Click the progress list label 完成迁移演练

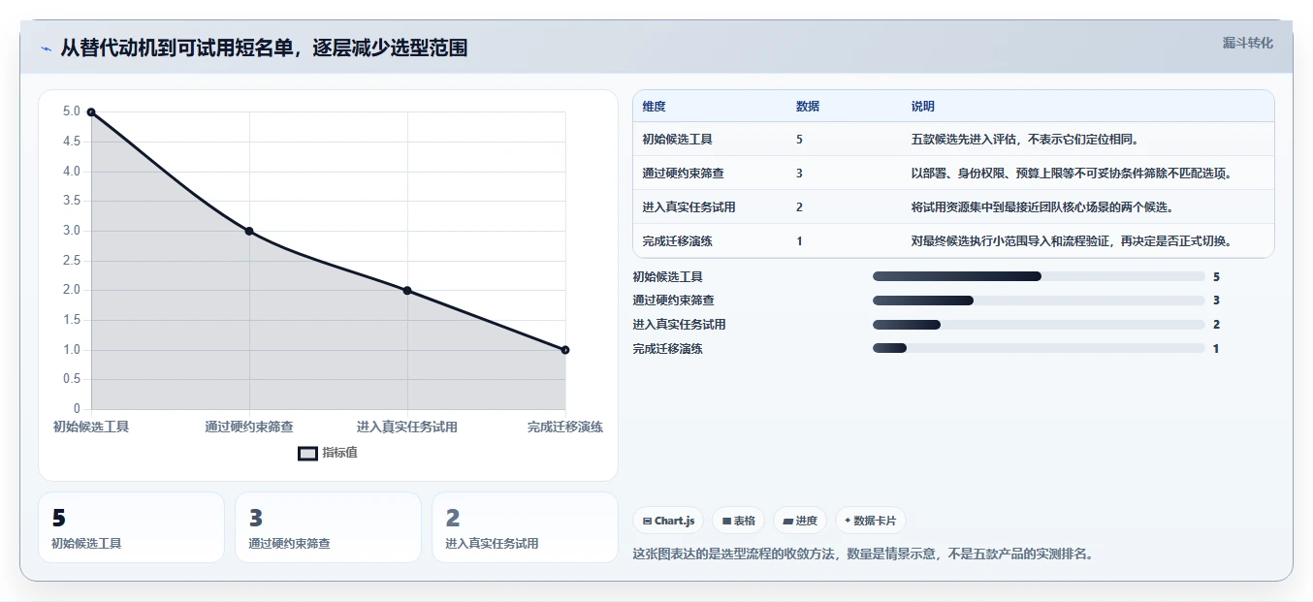click(x=668, y=348)
